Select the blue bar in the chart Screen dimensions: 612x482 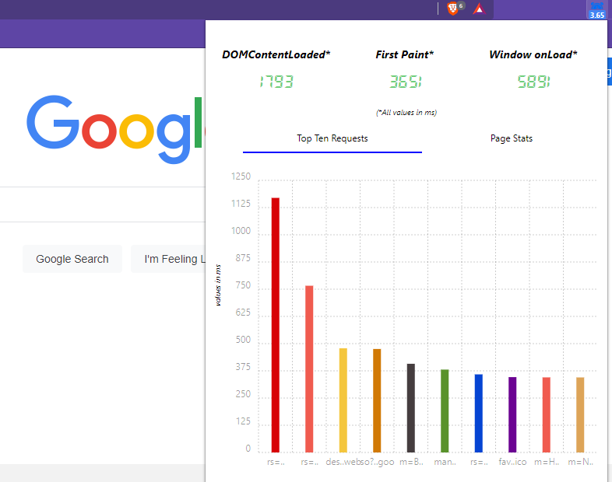pos(479,413)
